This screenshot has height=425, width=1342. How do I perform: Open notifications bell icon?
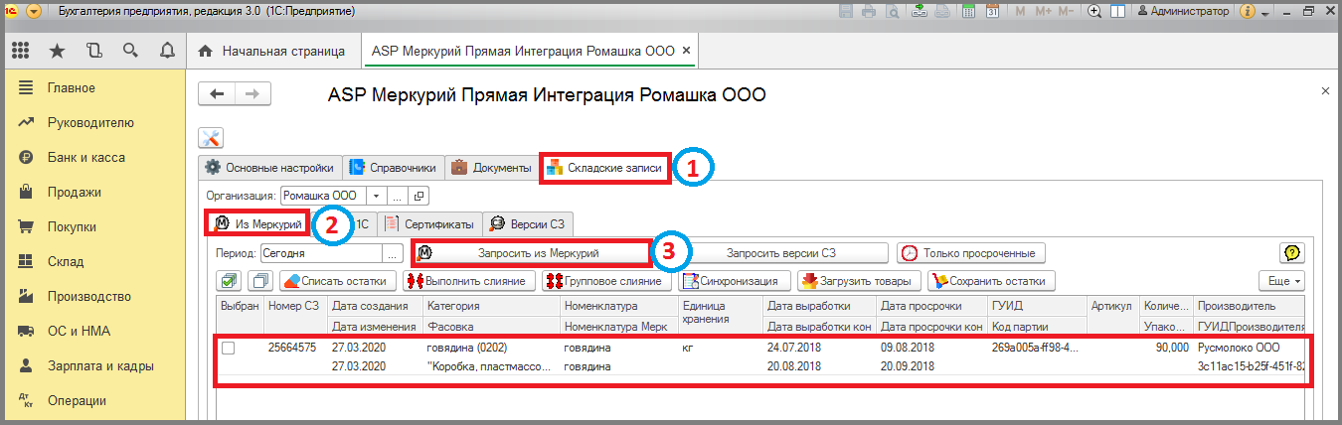tap(166, 51)
